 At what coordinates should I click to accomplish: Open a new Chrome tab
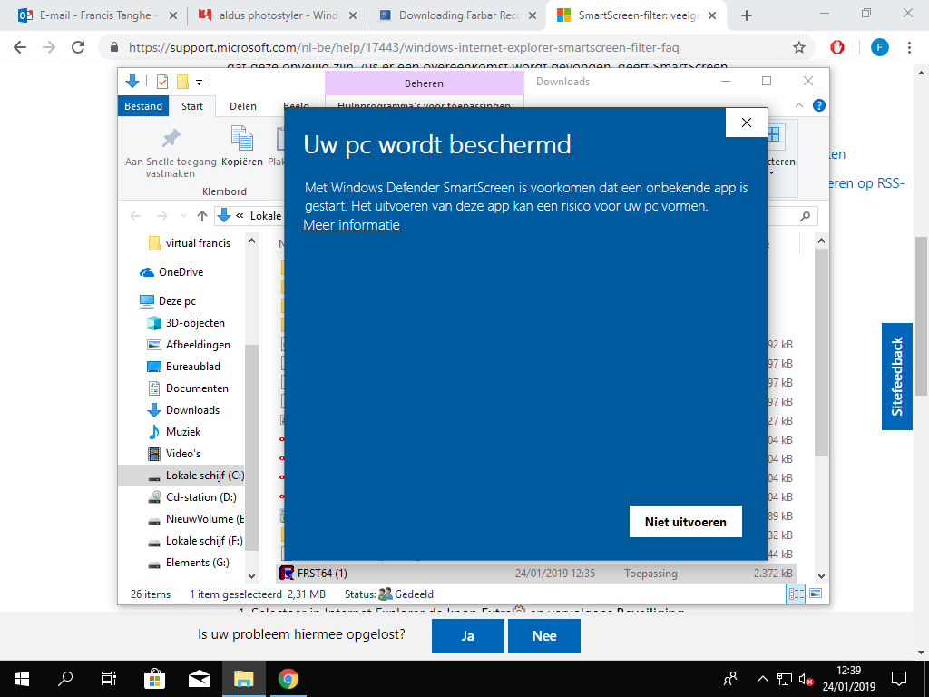point(747,15)
